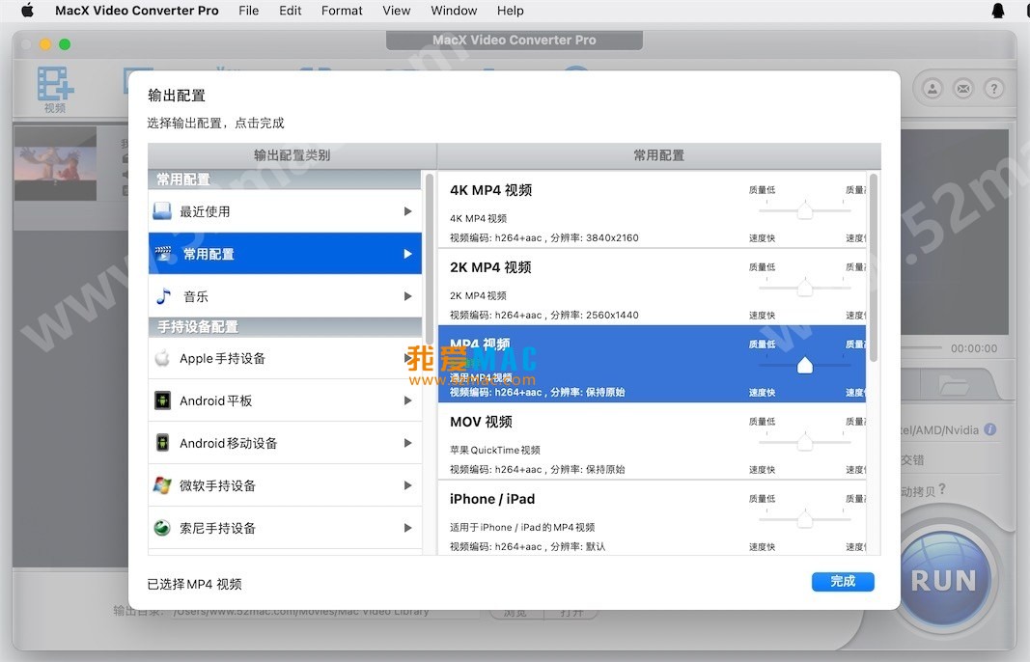Adjust the 4K MP4 视频 quality slider
The width and height of the screenshot is (1030, 662).
pos(805,210)
